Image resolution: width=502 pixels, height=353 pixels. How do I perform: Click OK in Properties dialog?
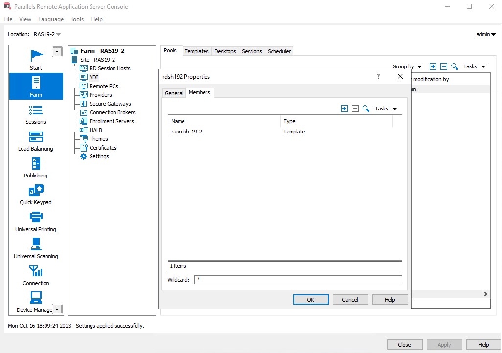pyautogui.click(x=311, y=300)
